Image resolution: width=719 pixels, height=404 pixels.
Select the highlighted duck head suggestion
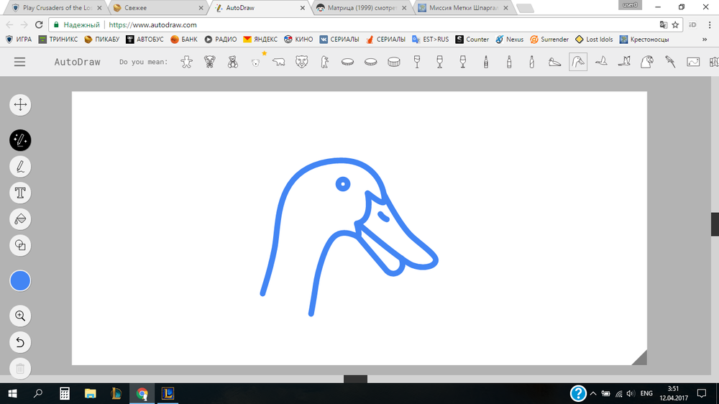click(578, 62)
